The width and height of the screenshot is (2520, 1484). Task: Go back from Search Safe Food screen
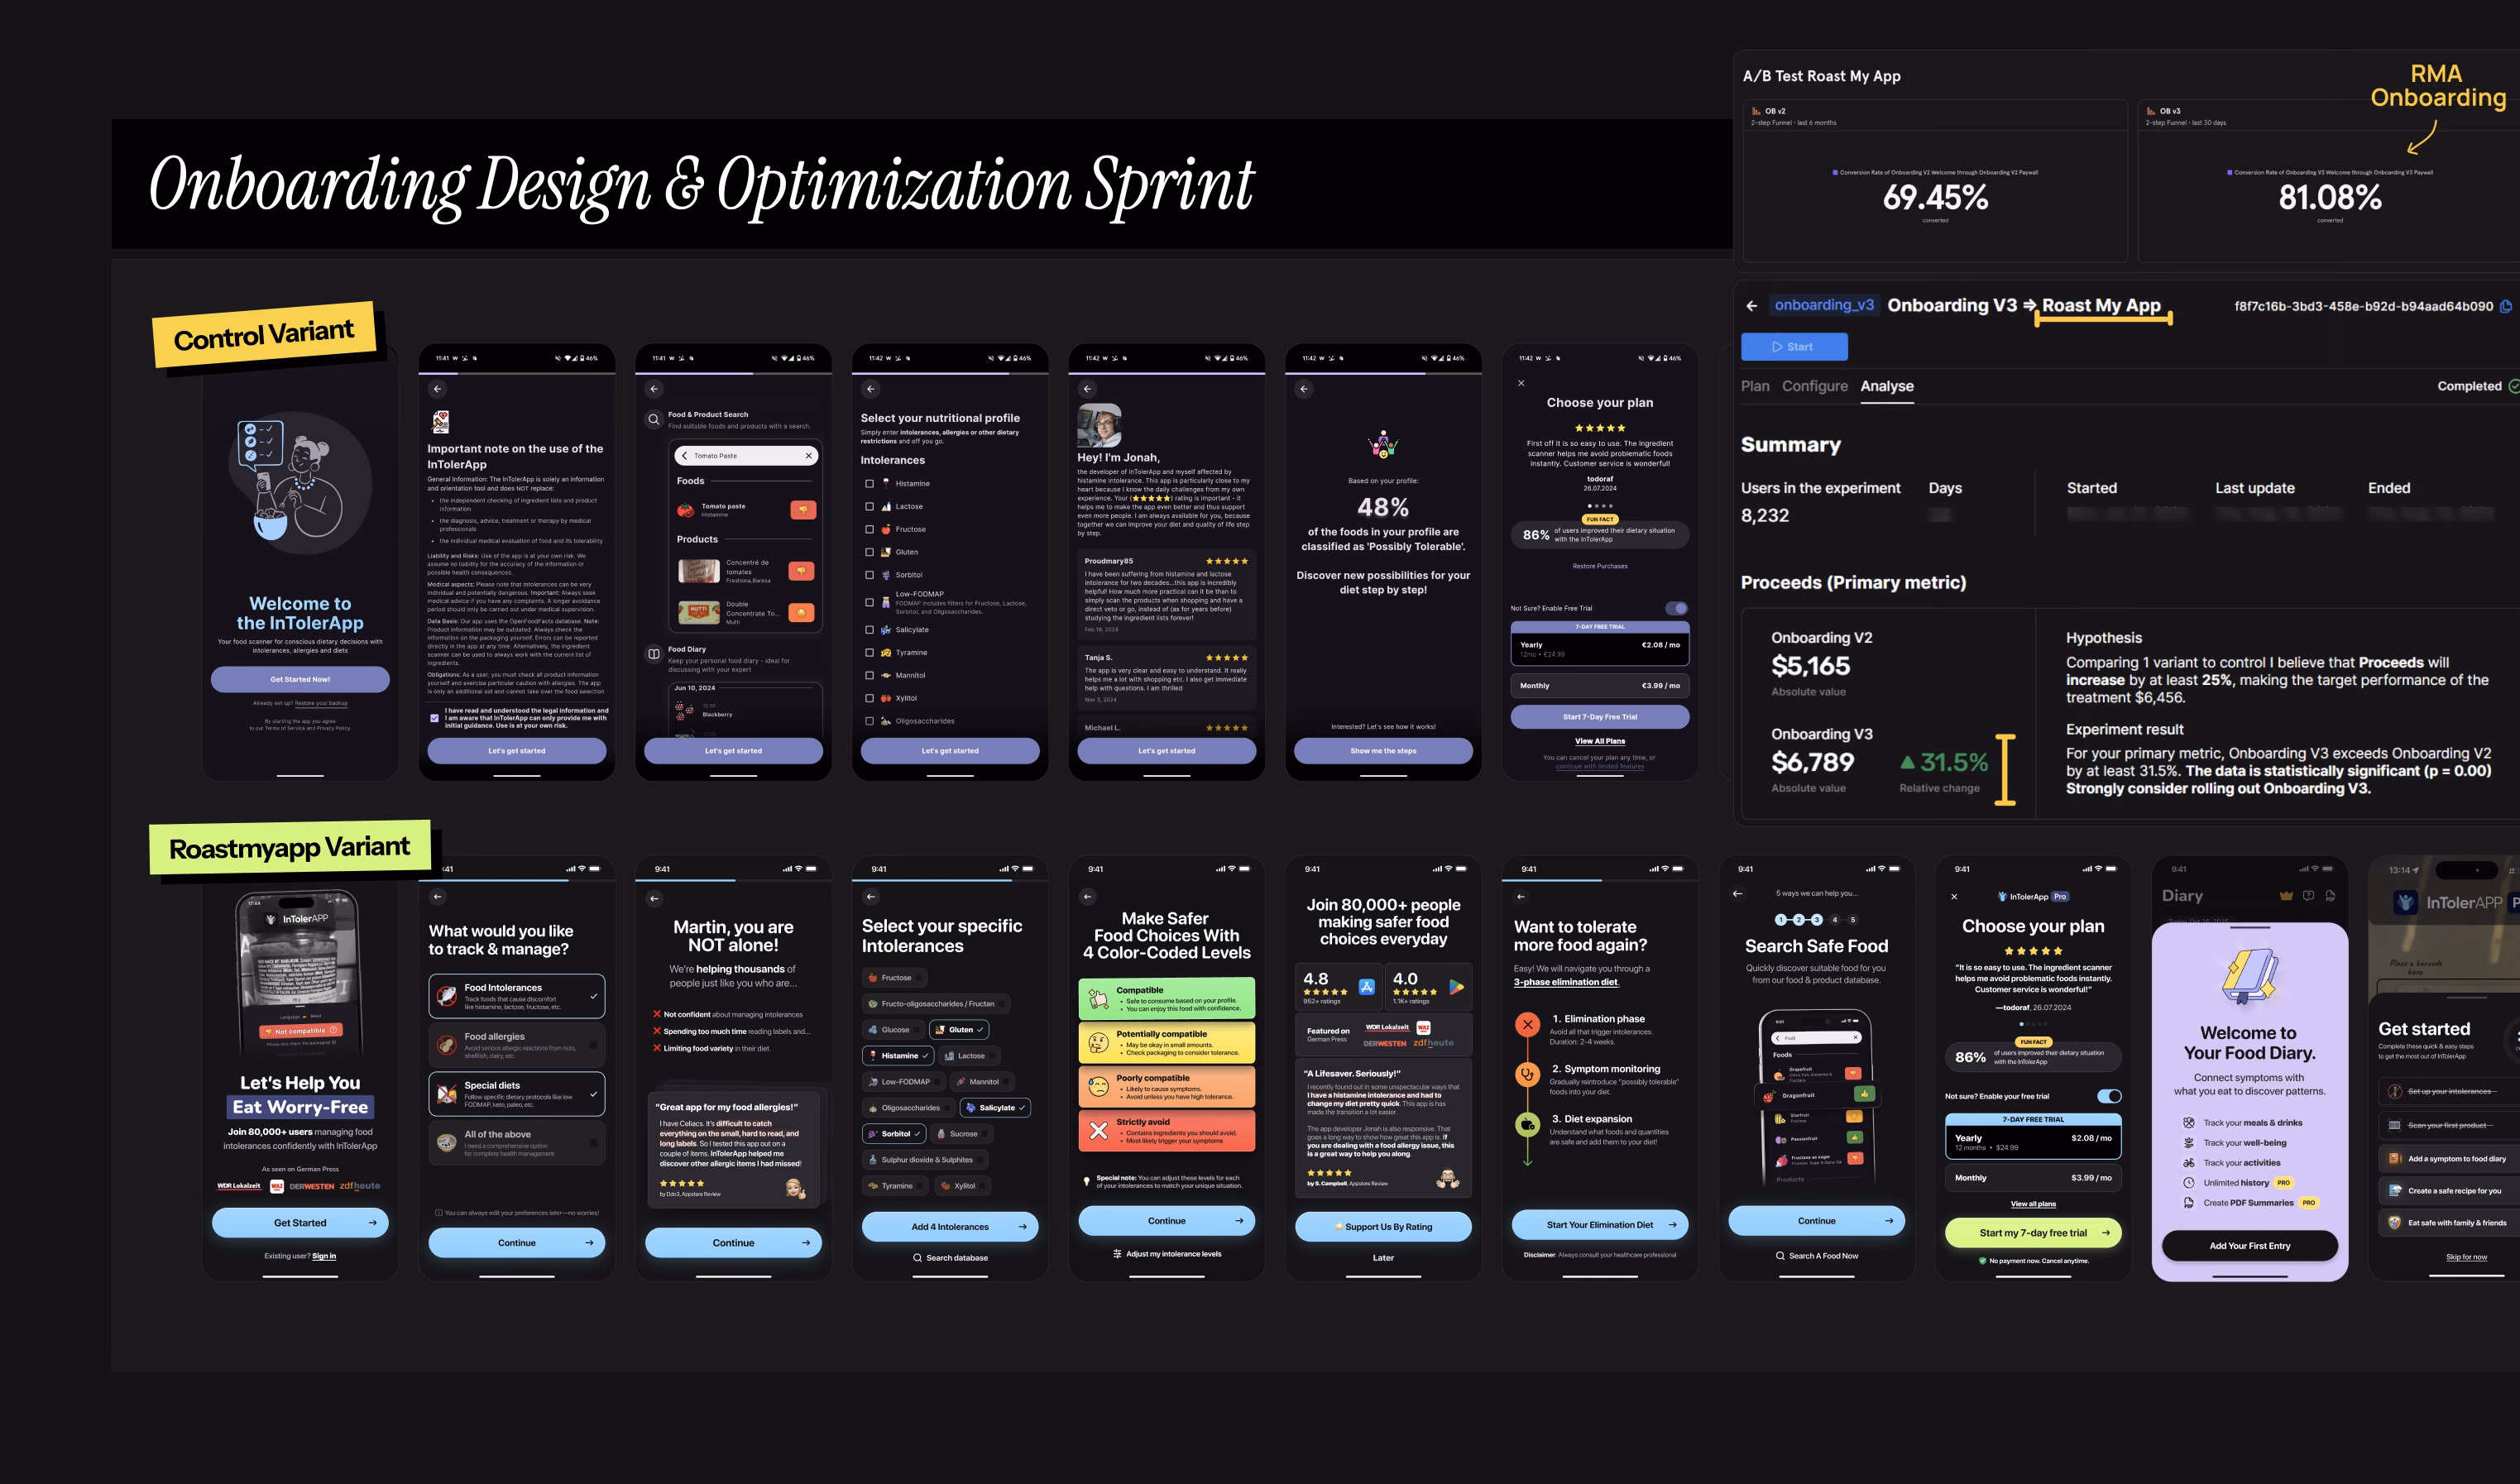[1737, 894]
